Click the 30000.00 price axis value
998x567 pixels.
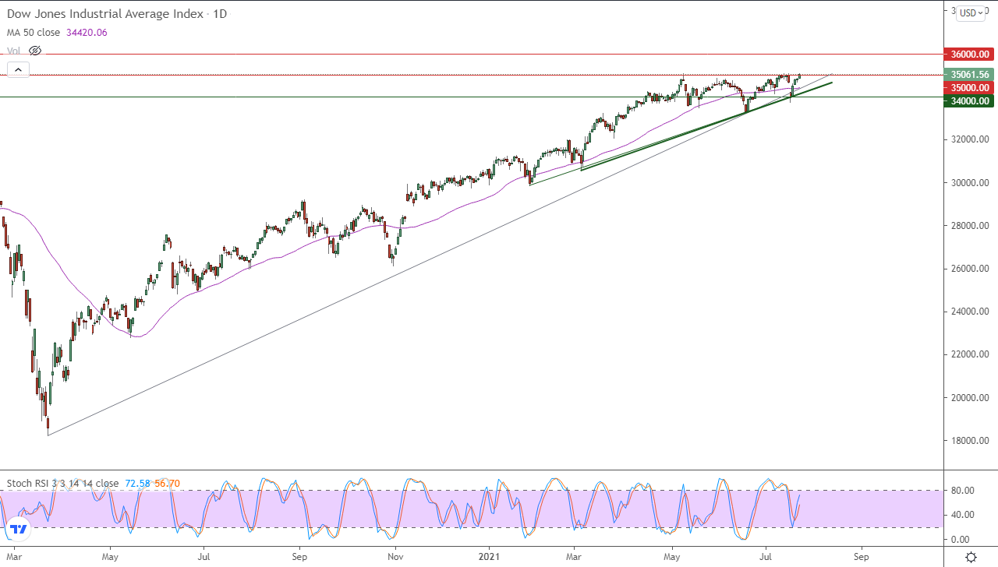(969, 183)
